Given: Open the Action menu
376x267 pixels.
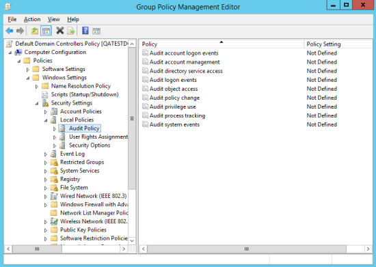Looking at the screenshot, I should click(x=32, y=19).
